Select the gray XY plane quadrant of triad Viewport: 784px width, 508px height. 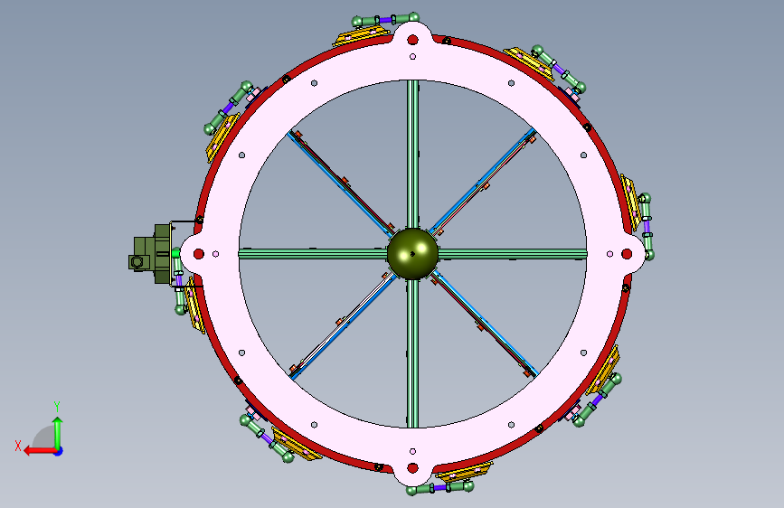44,437
